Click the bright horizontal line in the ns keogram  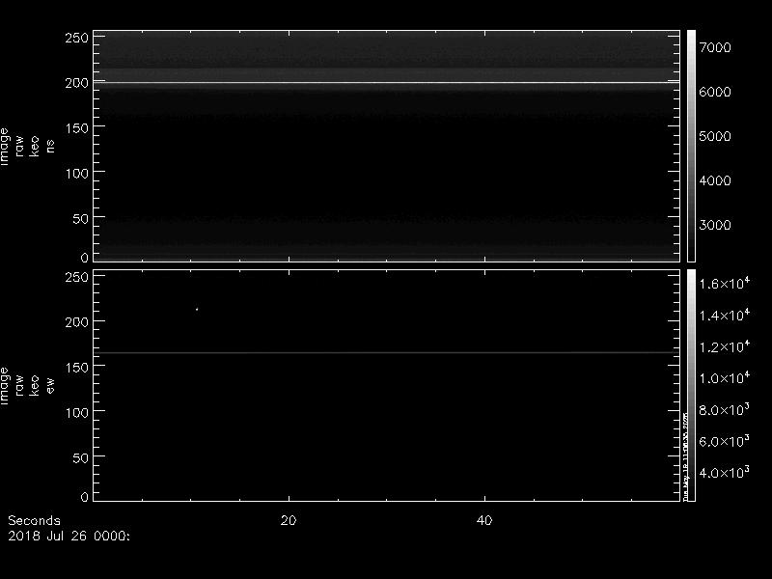coord(387,82)
